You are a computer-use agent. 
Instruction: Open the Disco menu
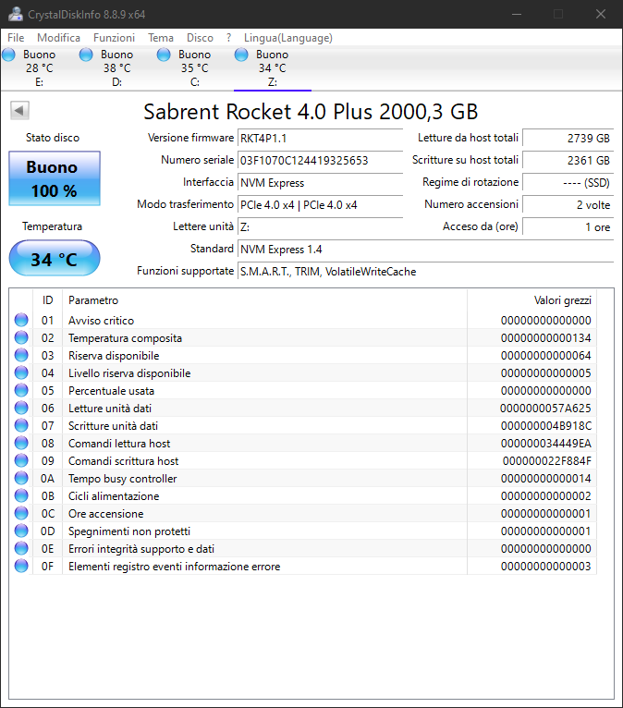pos(200,38)
